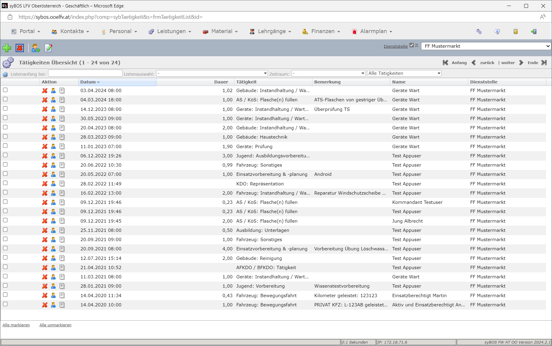Delete the 25.11.2021 08:00 entry via red X
This screenshot has height=346, width=552.
[45, 230]
